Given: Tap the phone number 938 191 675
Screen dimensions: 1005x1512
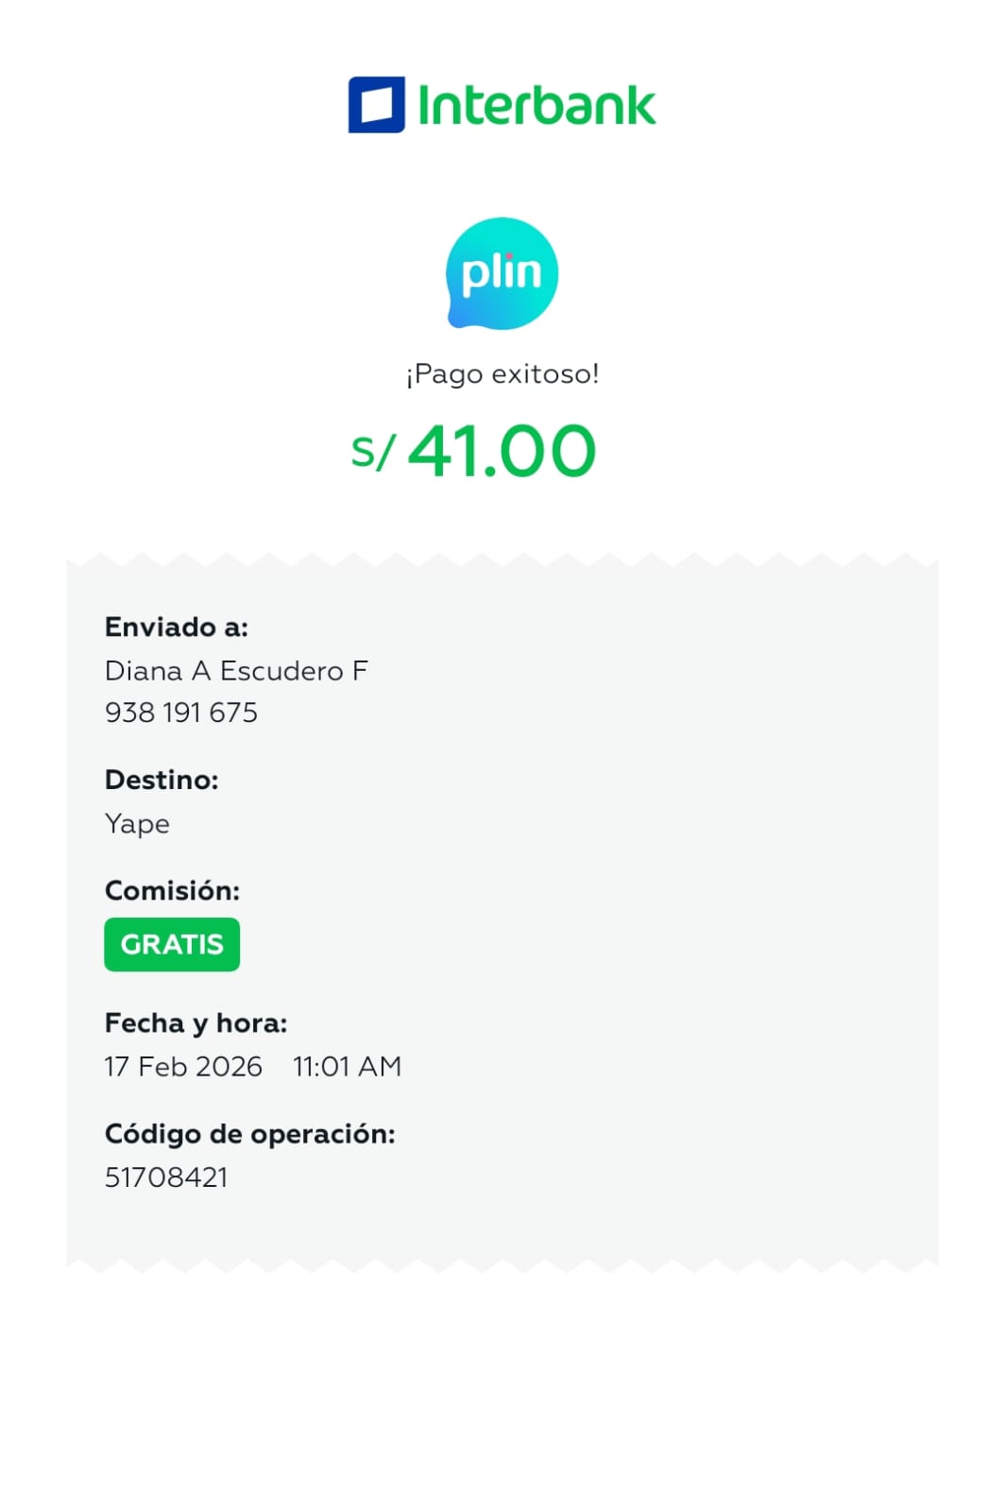Looking at the screenshot, I should pos(181,713).
